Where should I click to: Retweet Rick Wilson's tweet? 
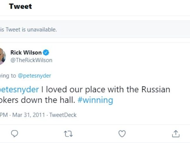click(x=68, y=134)
